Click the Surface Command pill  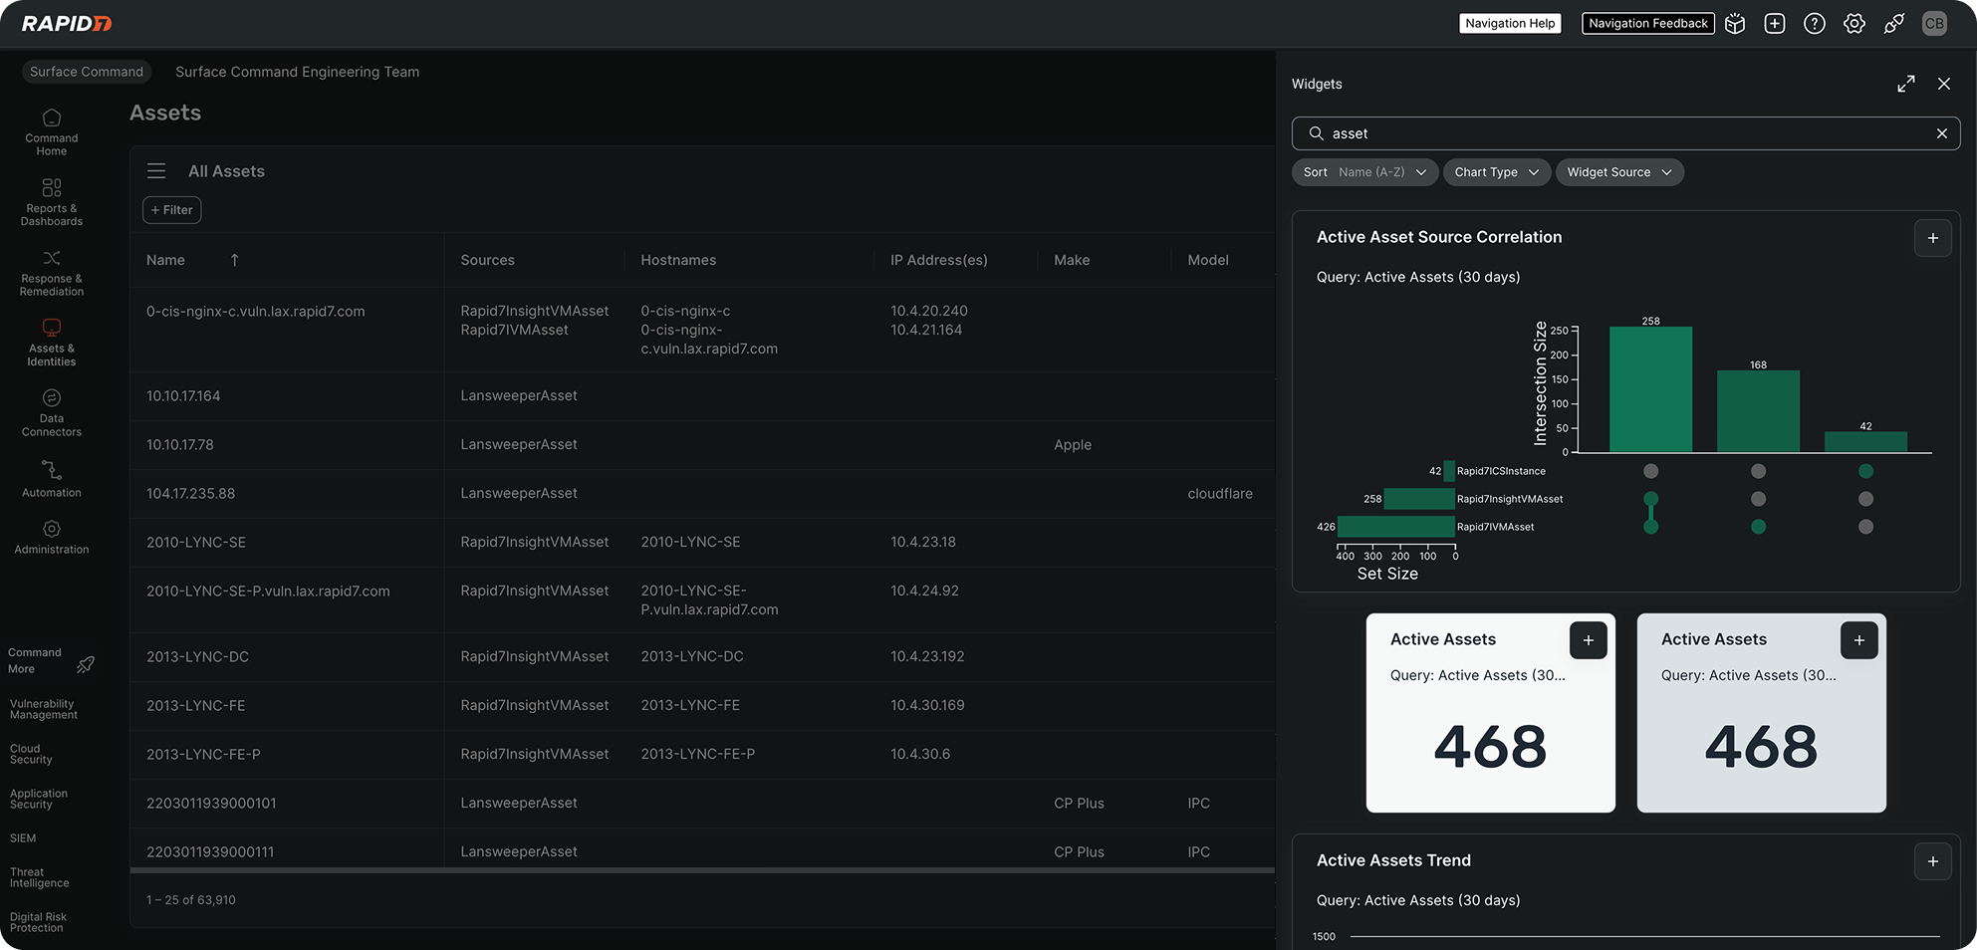[x=87, y=72]
